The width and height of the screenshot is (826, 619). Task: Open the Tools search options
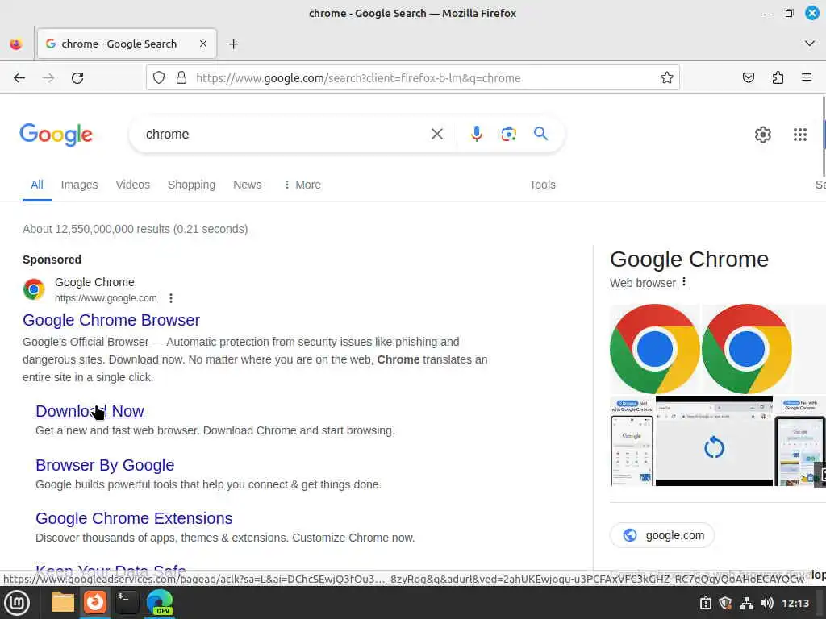542,185
